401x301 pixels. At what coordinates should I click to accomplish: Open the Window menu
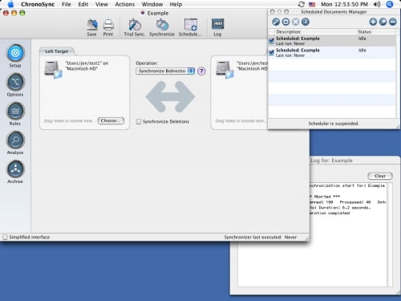[x=152, y=4]
